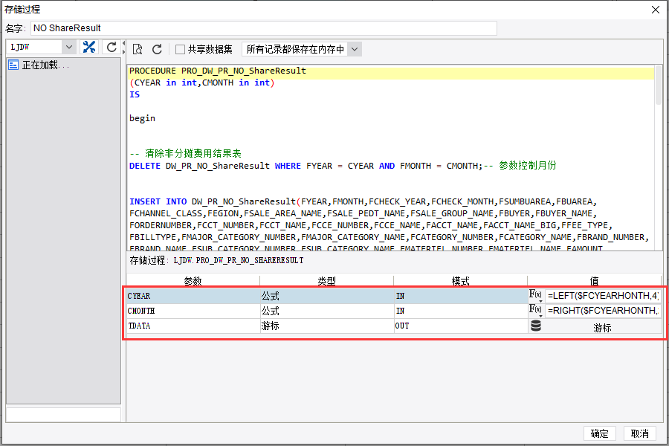
Task: Open formula editor for CYEAR value
Action: click(x=535, y=295)
